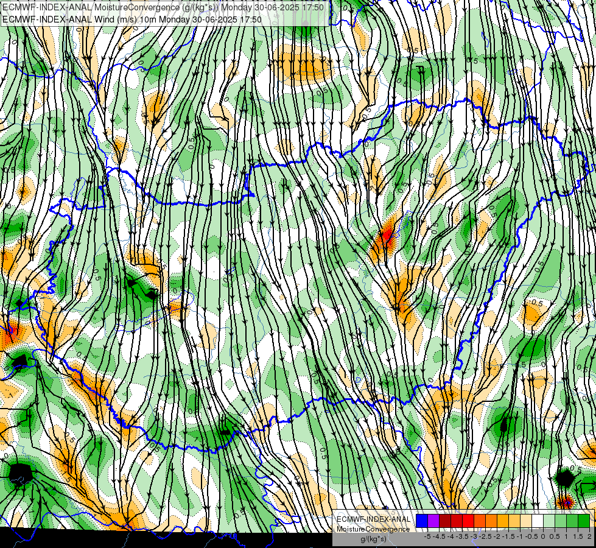Click the bright red swatch between -3.5 and -3
The width and height of the screenshot is (596, 548).
(468, 521)
